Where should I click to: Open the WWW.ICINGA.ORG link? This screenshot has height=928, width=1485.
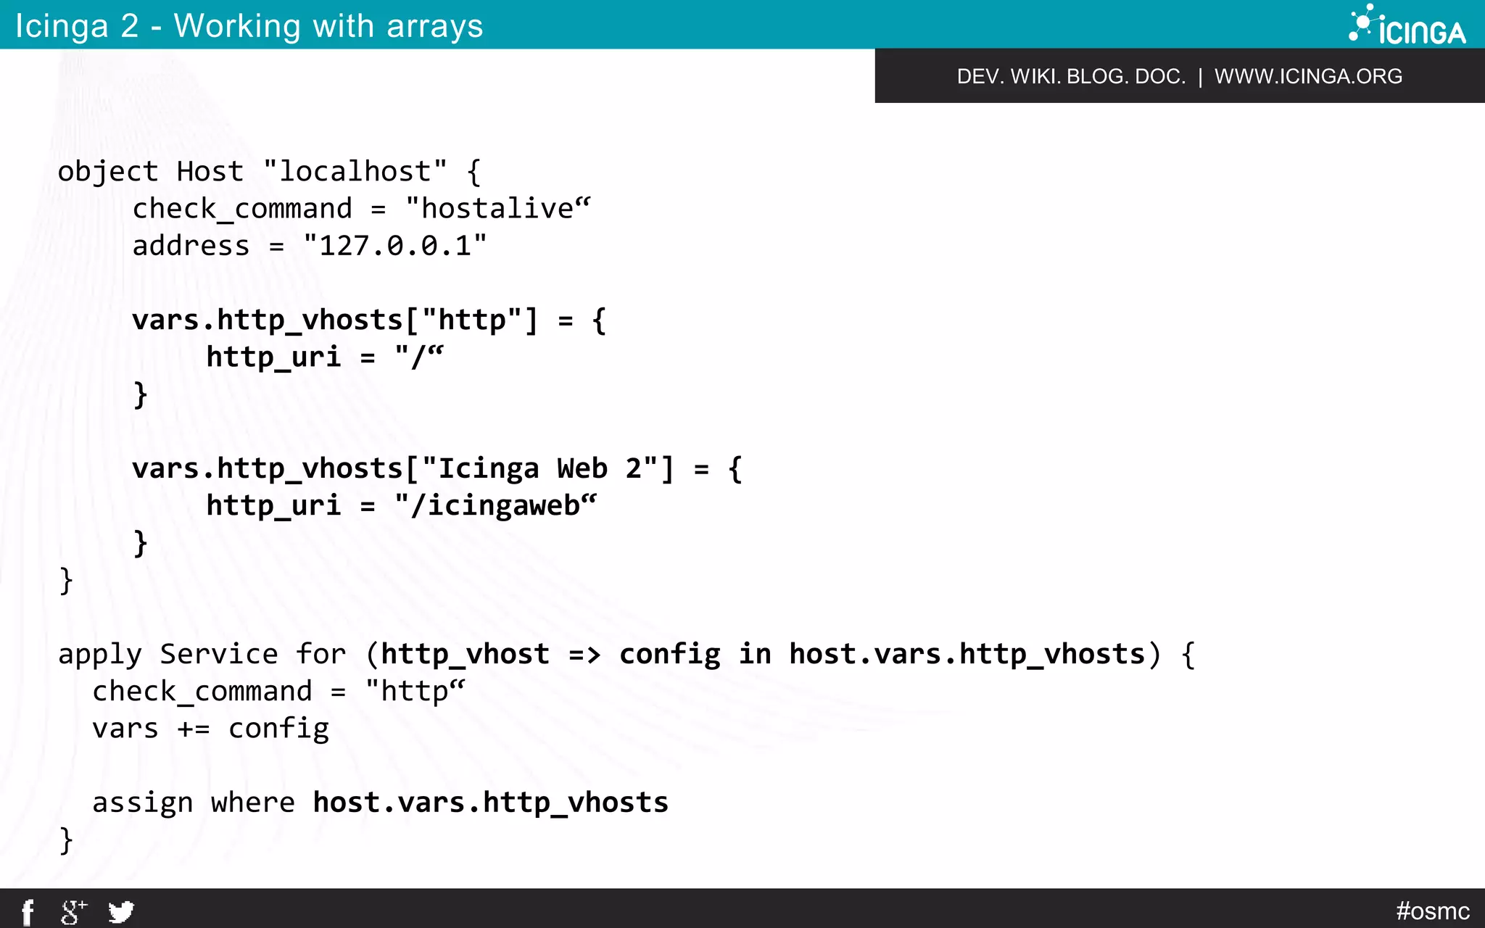[1308, 76]
